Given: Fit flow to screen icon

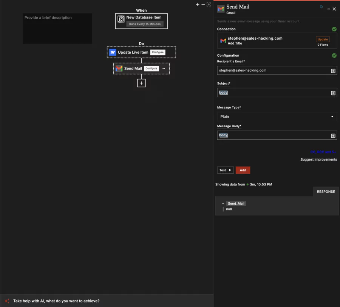Looking at the screenshot, I should pyautogui.click(x=209, y=5).
